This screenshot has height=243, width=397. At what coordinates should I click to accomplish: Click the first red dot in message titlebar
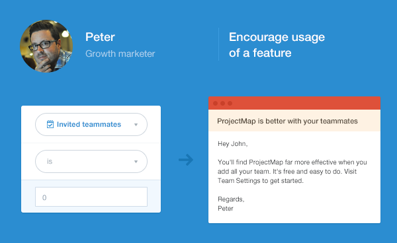216,103
